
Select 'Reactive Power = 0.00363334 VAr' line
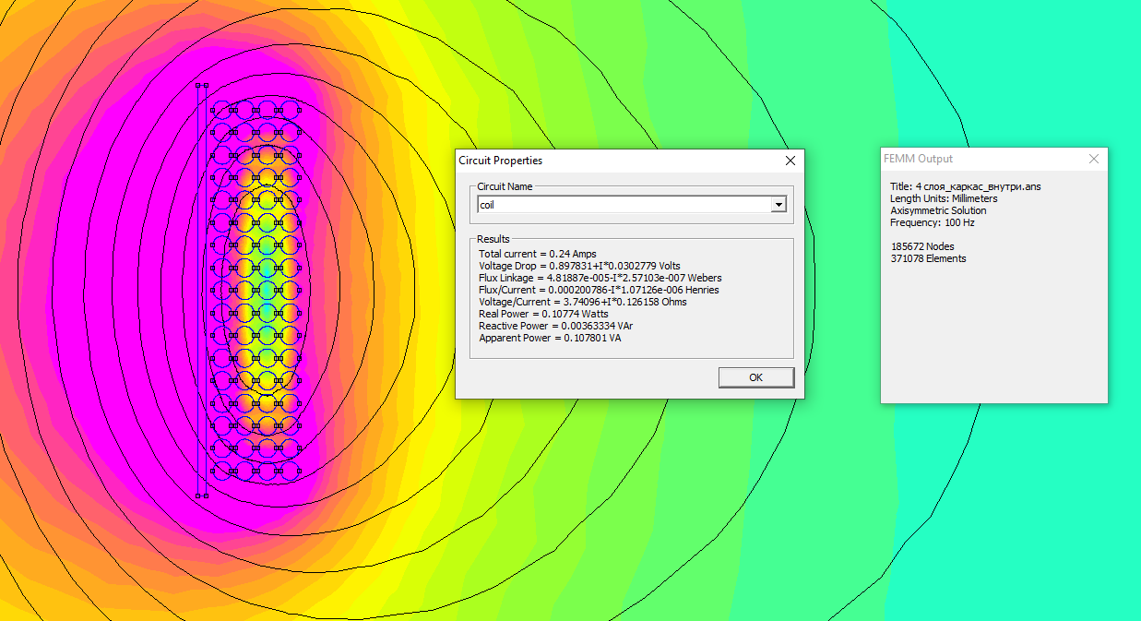(556, 326)
